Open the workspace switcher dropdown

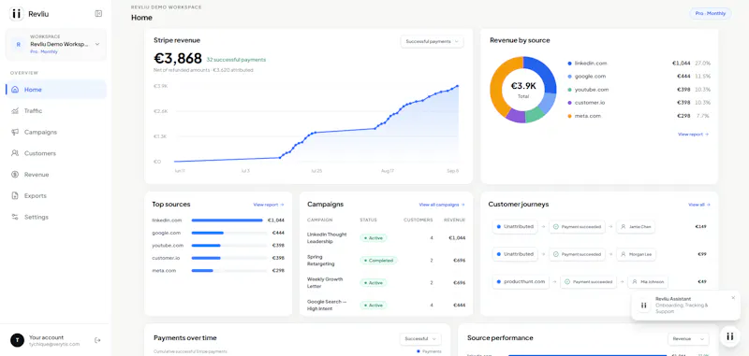pos(56,44)
